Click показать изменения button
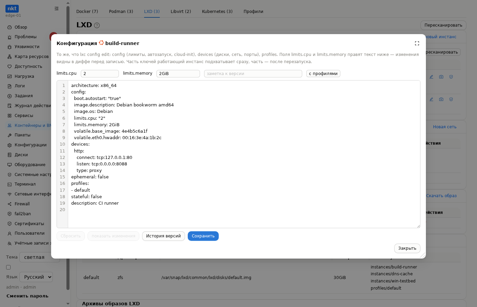The width and height of the screenshot is (477, 307). (113, 236)
